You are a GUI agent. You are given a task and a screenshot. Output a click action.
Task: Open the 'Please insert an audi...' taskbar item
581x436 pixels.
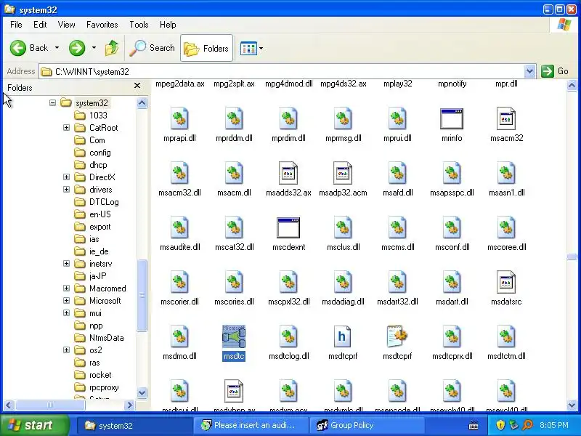tap(251, 425)
